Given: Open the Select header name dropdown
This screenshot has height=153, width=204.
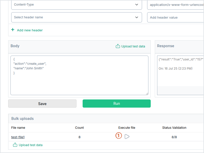Looking at the screenshot, I should [76, 17].
